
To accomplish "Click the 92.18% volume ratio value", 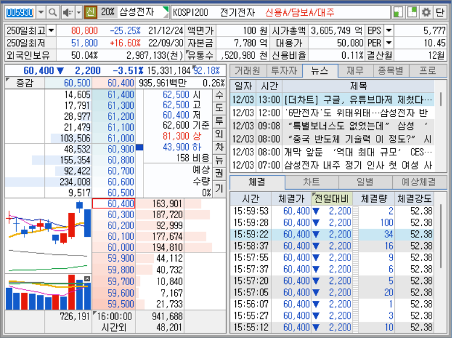I will pyautogui.click(x=206, y=70).
